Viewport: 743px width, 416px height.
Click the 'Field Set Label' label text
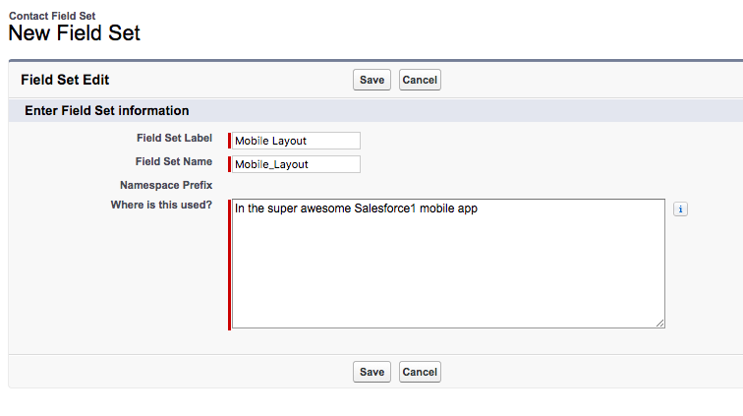tap(174, 138)
